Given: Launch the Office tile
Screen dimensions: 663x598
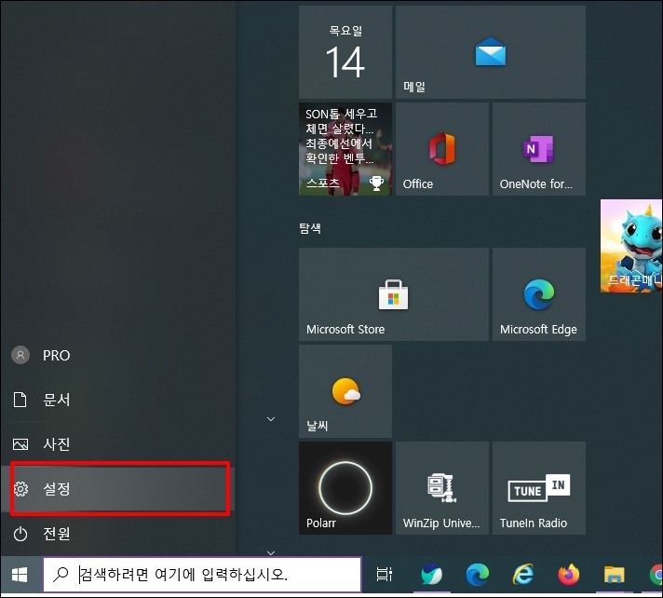Looking at the screenshot, I should [442, 149].
